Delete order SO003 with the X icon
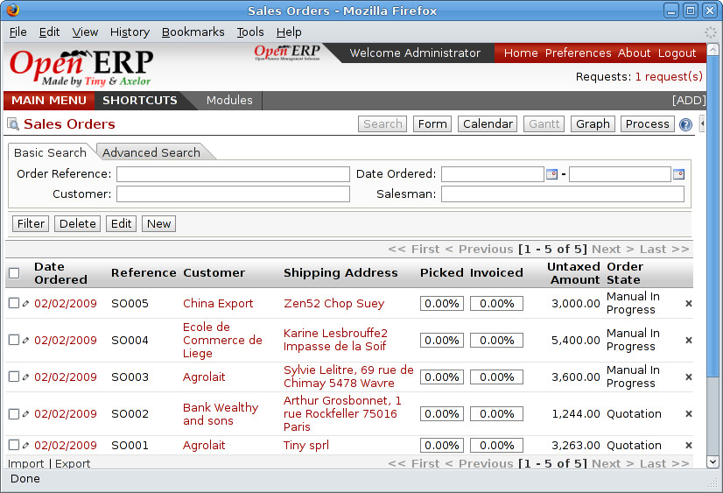The height and width of the screenshot is (493, 723). (688, 377)
